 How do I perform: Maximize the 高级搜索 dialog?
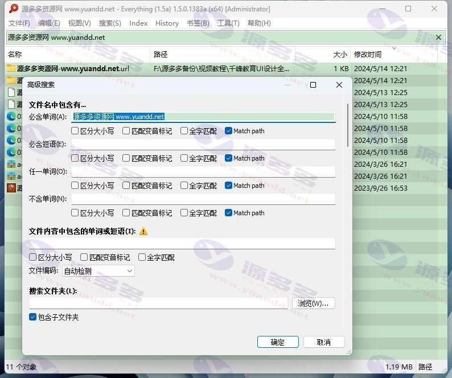(313, 85)
